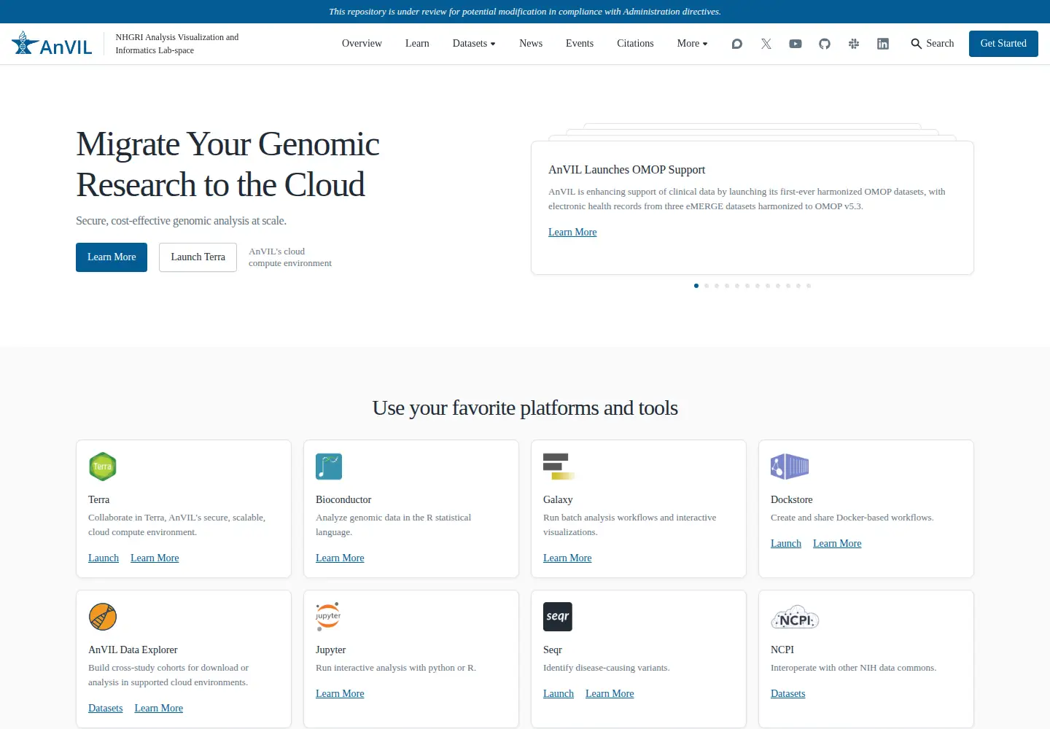The width and height of the screenshot is (1050, 729).
Task: Click the Jupyter logo icon
Action: [x=328, y=617]
